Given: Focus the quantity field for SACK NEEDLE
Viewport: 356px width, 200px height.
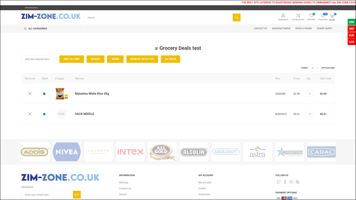Looking at the screenshot, I should 310,114.
